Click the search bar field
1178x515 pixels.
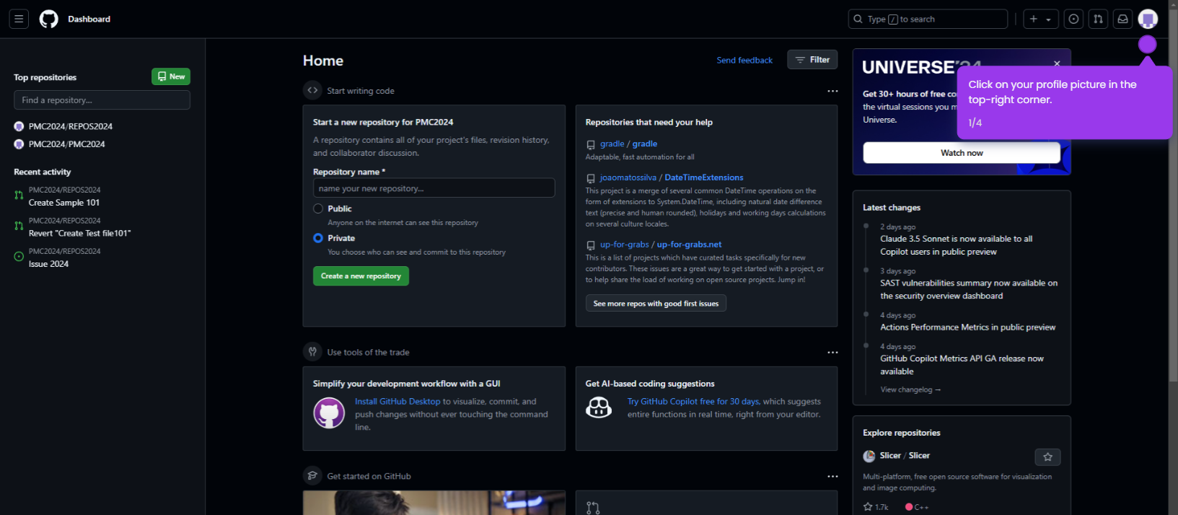(x=928, y=19)
